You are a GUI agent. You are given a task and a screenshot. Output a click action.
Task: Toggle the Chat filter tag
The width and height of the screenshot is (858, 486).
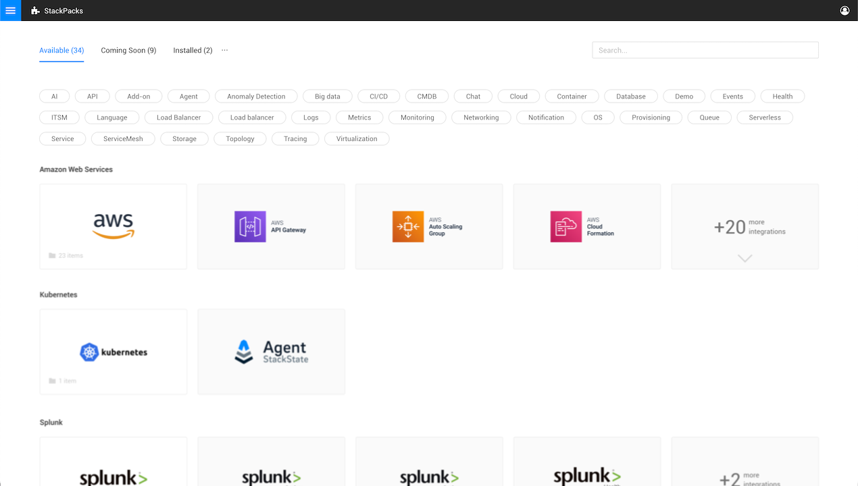pyautogui.click(x=473, y=97)
